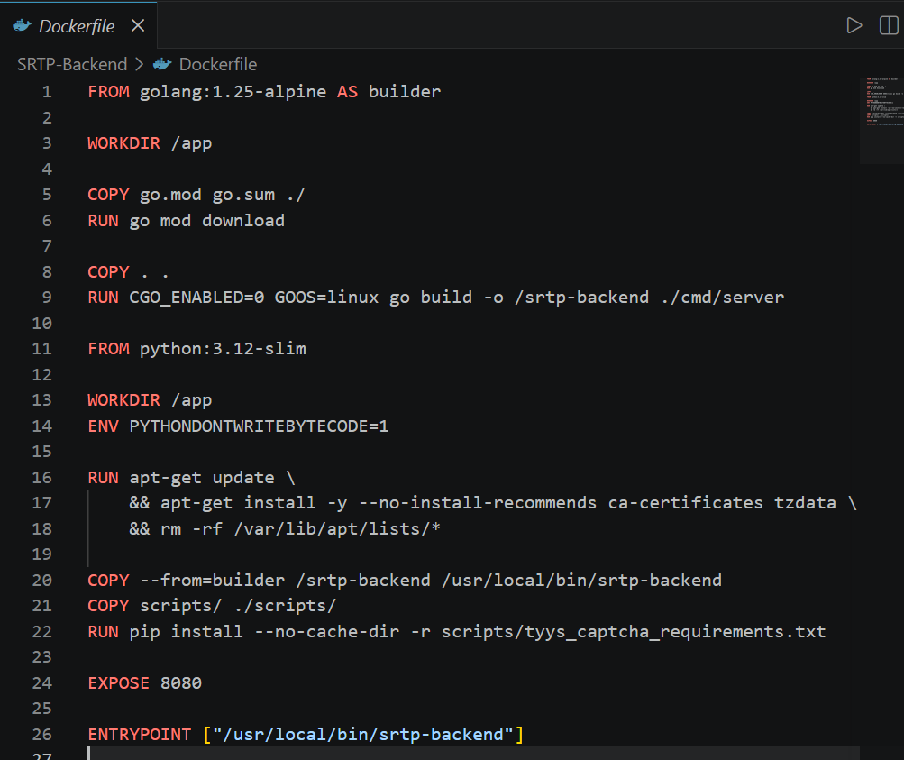The image size is (904, 760).
Task: Click the package name "tzdata"
Action: (805, 503)
